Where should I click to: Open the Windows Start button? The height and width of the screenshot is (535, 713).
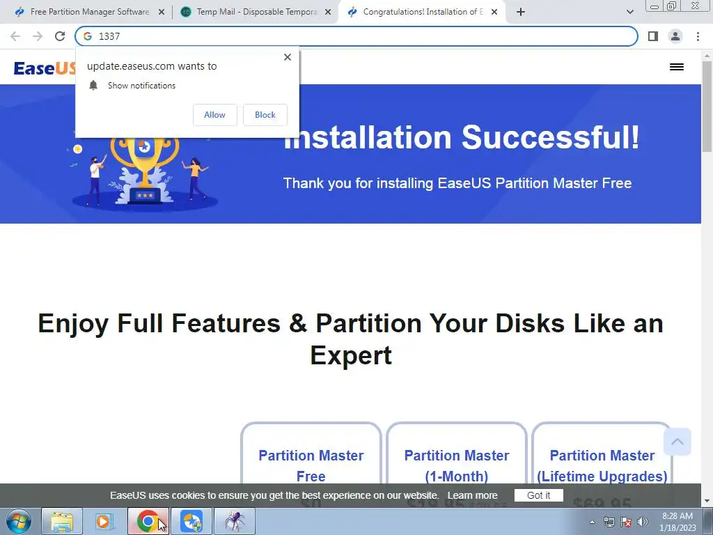click(18, 521)
